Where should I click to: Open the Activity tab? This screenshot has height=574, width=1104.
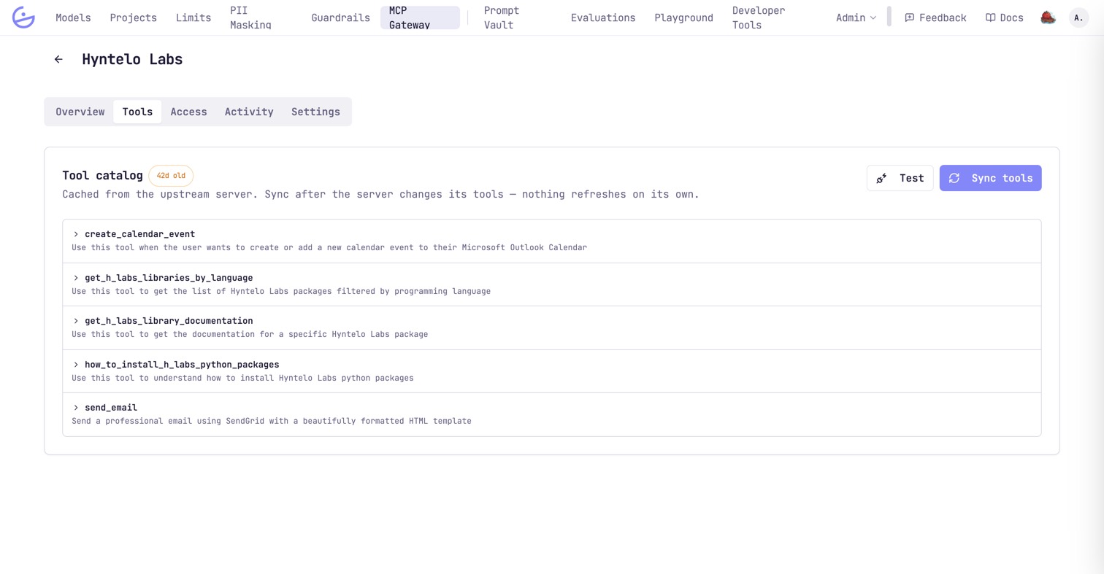pyautogui.click(x=249, y=112)
